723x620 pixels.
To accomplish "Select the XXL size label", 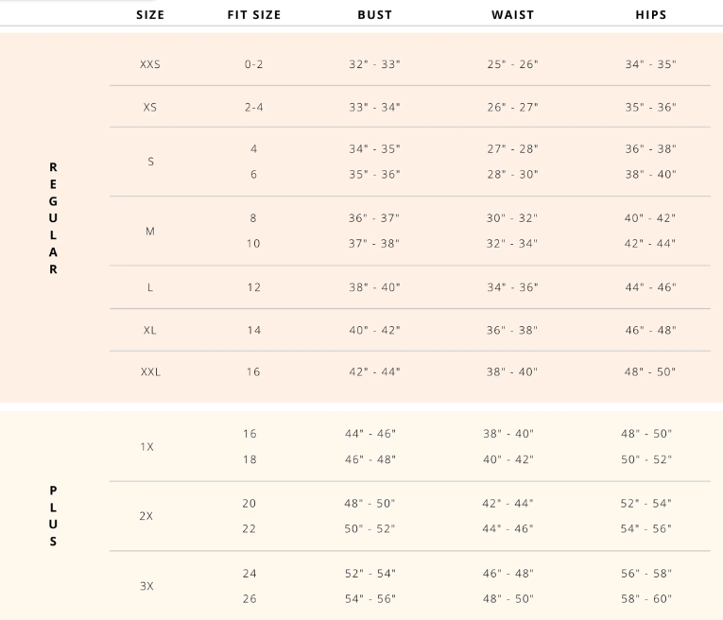I will [x=150, y=372].
